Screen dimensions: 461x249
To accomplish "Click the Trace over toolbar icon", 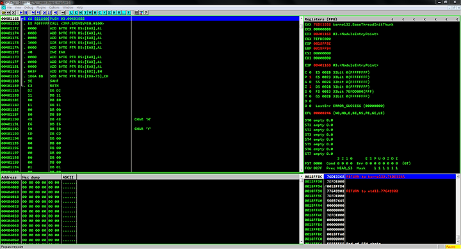I will coord(50,13).
